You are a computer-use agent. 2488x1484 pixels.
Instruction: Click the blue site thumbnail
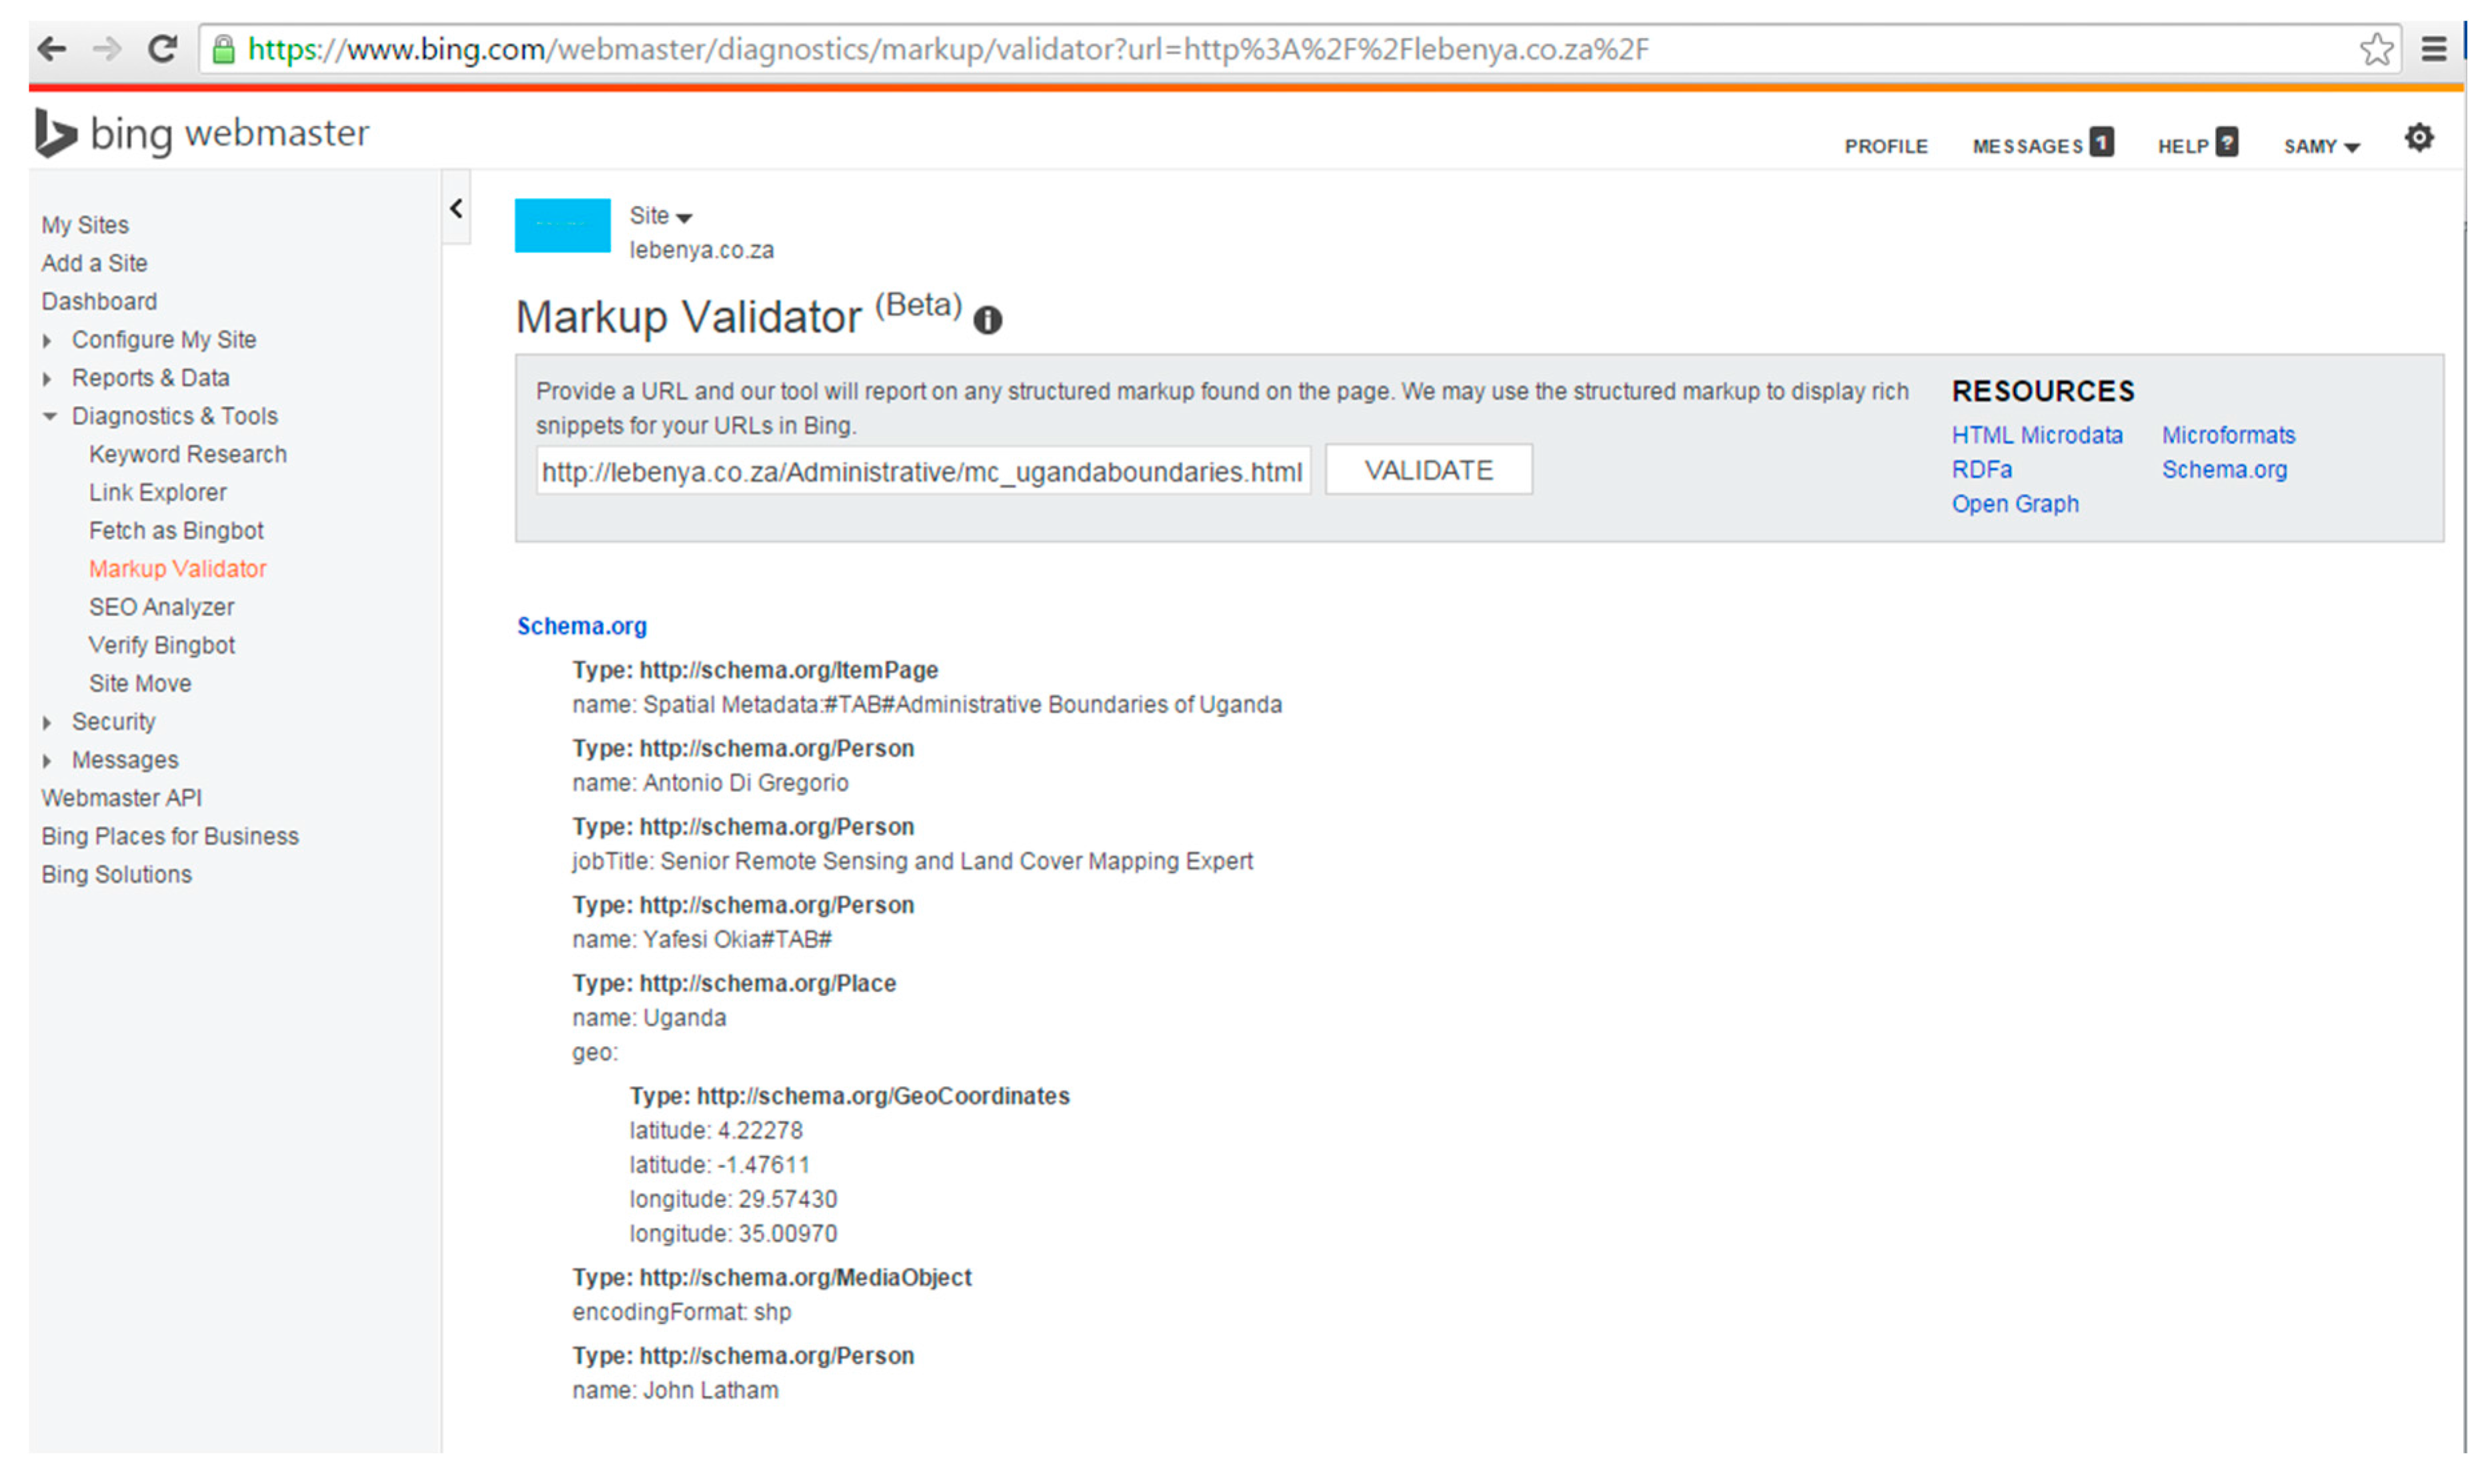coord(562,225)
